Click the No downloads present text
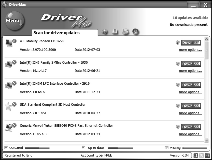 point(189,25)
